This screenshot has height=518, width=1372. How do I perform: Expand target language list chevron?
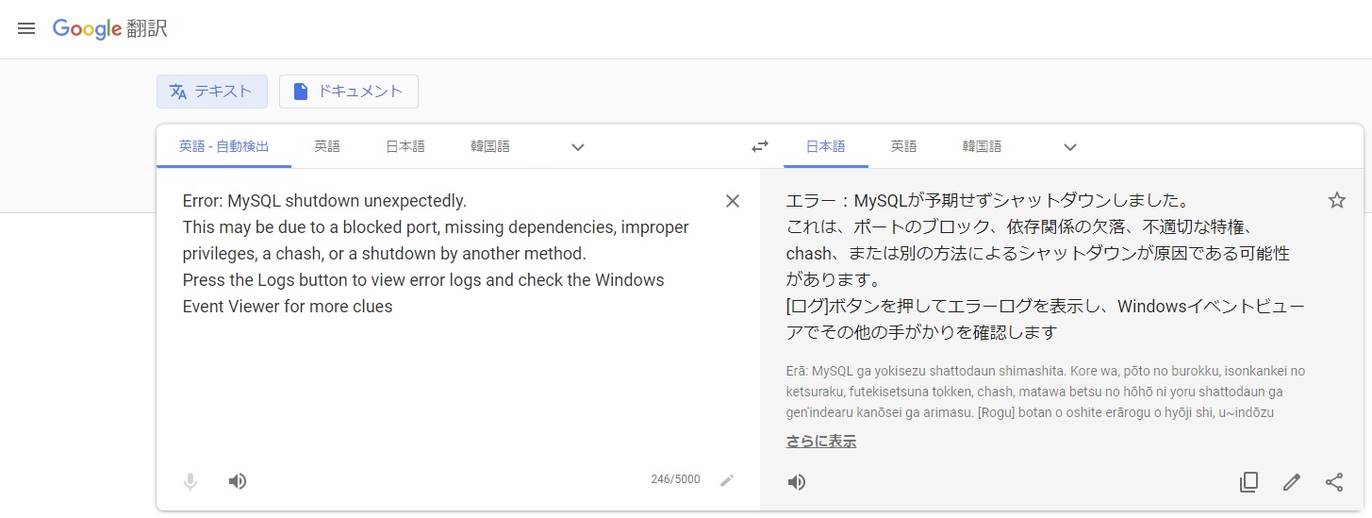pyautogui.click(x=1070, y=147)
